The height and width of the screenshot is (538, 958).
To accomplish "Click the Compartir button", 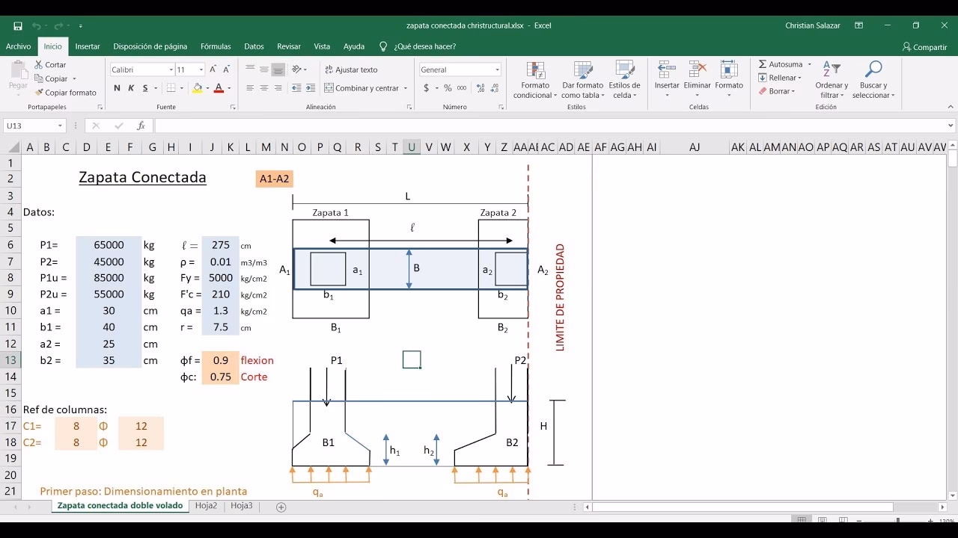I will pyautogui.click(x=924, y=47).
